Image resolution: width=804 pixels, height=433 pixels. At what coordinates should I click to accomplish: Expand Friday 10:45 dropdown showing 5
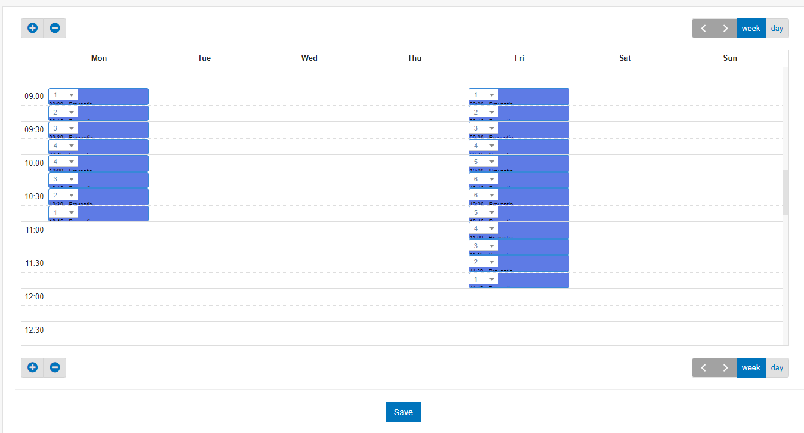tap(483, 212)
